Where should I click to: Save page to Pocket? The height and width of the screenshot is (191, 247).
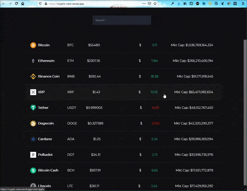[149, 4]
